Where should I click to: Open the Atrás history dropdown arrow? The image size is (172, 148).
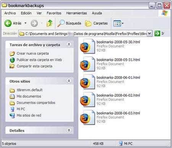[26, 23]
